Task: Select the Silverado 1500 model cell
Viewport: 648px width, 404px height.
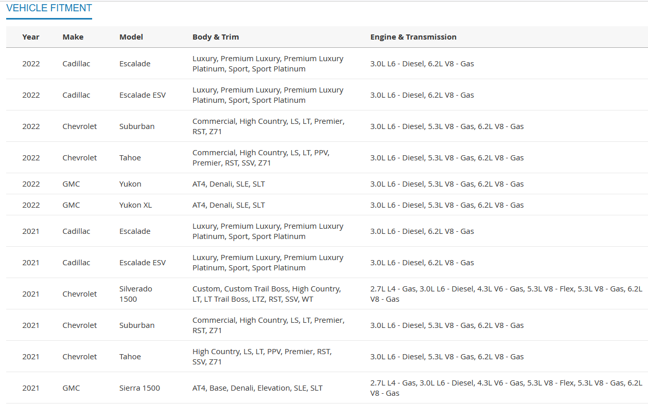Action: click(136, 294)
